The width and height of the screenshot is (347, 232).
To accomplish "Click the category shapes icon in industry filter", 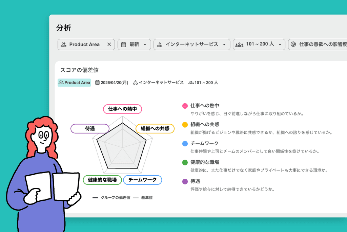I will point(160,44).
